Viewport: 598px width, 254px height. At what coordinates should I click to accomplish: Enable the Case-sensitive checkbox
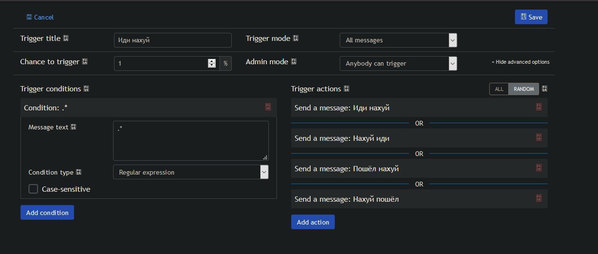(x=33, y=189)
